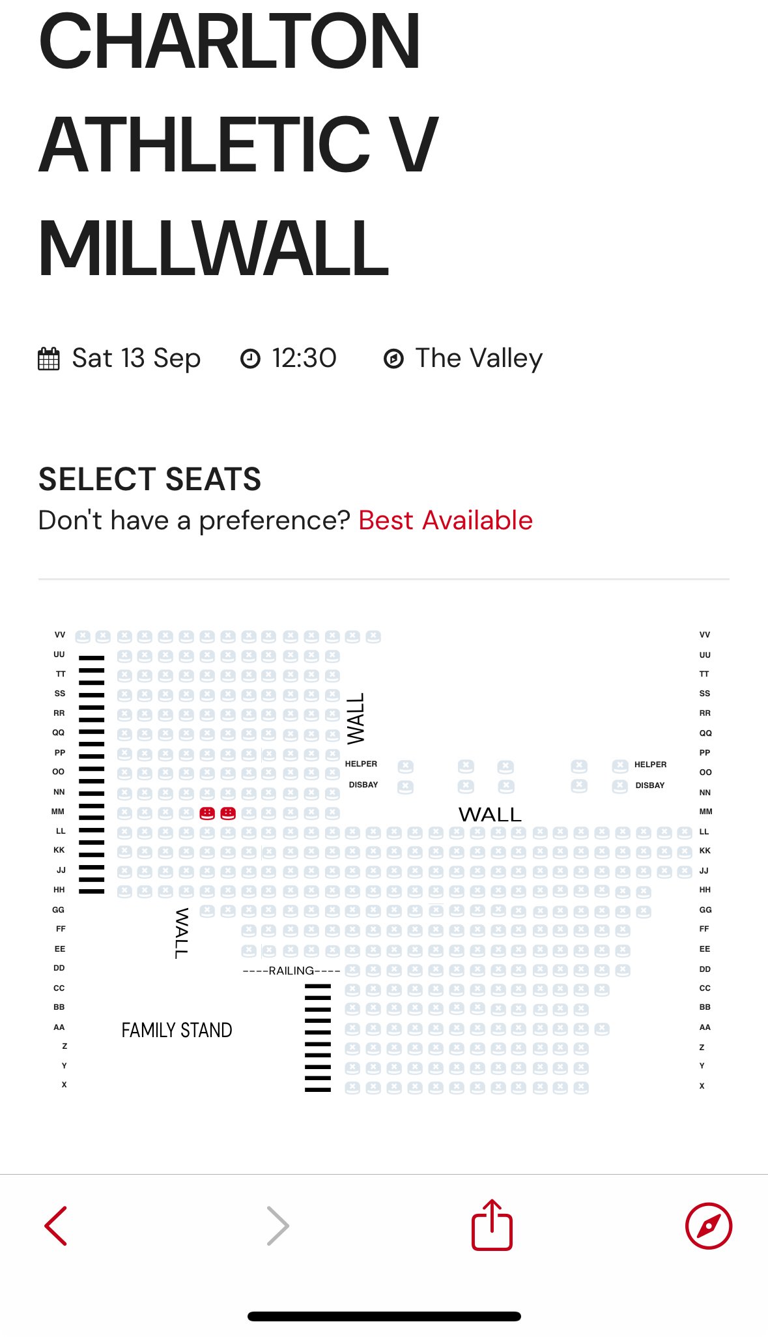Click the first seat in row VV

tap(83, 636)
